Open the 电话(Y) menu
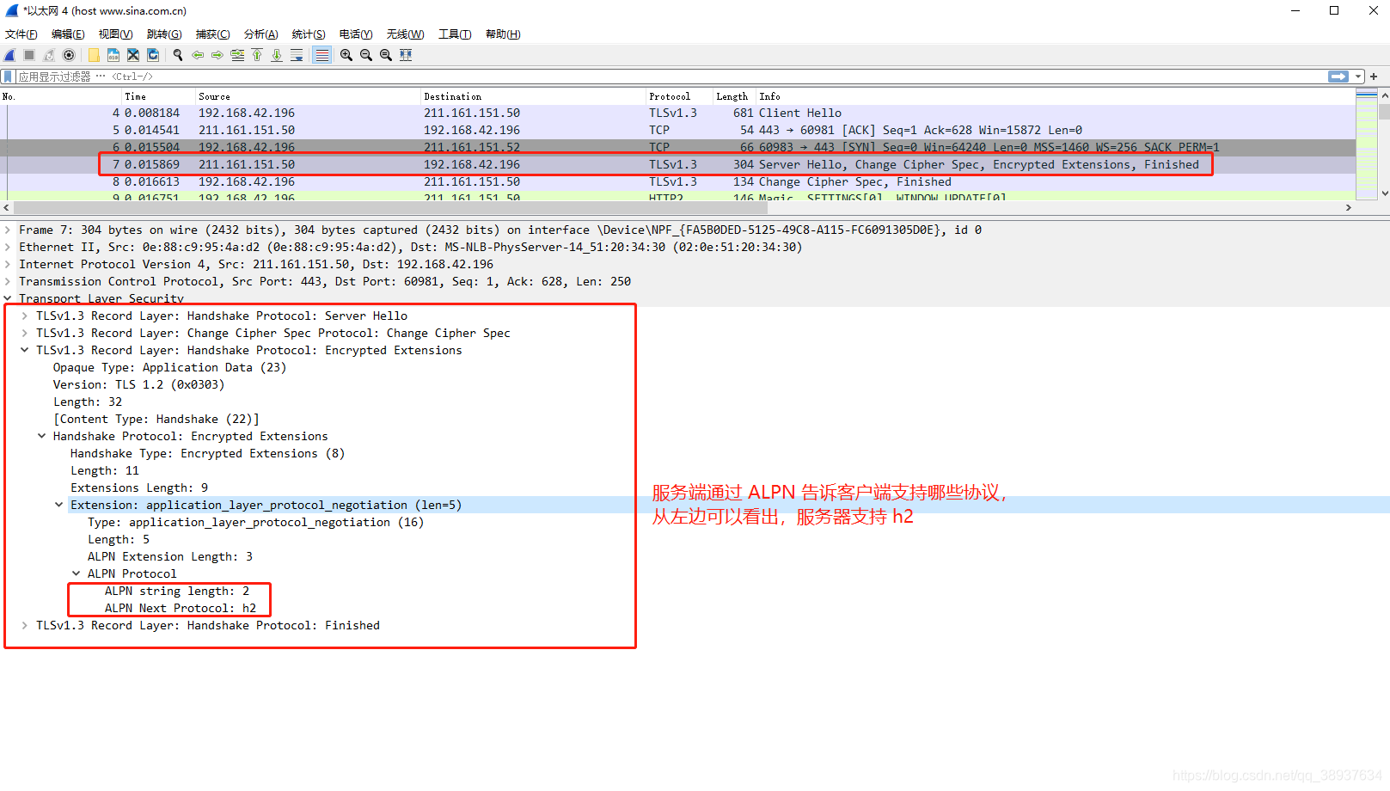 356,34
